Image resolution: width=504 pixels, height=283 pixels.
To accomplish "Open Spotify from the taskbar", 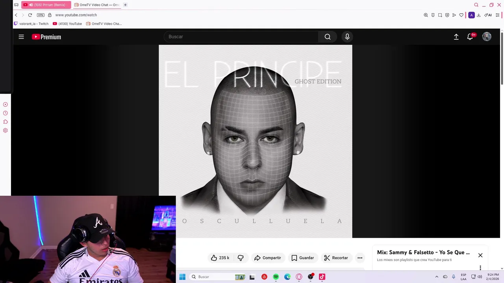I will tap(276, 277).
